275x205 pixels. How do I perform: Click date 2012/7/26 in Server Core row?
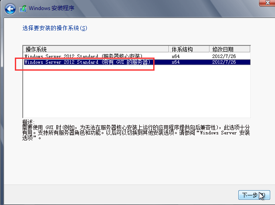pos(224,56)
